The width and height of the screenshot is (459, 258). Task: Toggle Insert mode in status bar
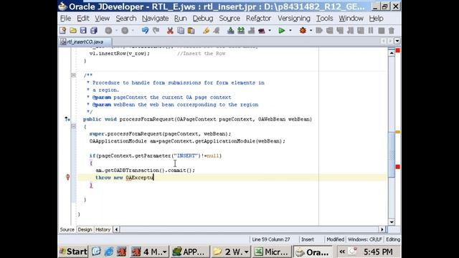308,239
